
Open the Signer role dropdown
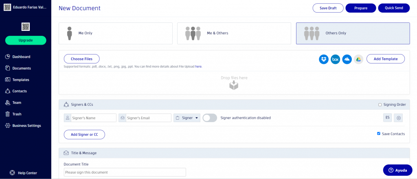click(x=187, y=118)
